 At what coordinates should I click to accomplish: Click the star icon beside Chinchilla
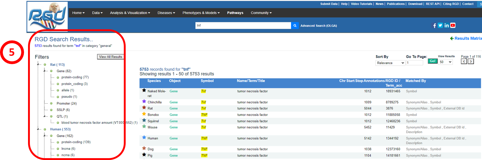(144, 101)
